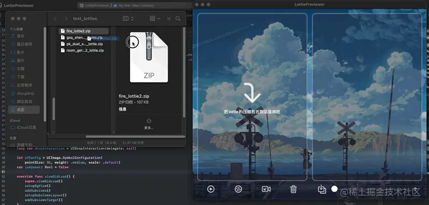The width and height of the screenshot is (429, 205).
Task: Select pk_duel_s..._lottie.zip file
Action: [84, 44]
